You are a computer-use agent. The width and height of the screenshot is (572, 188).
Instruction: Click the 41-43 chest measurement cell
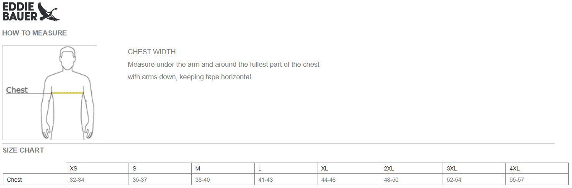point(286,180)
